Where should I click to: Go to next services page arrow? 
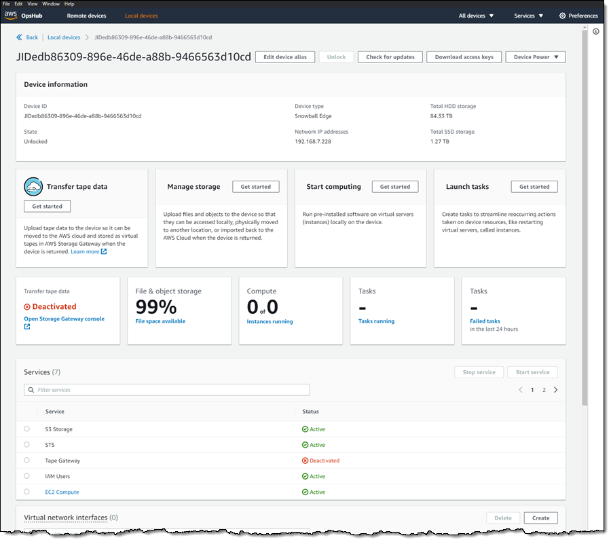coord(555,390)
